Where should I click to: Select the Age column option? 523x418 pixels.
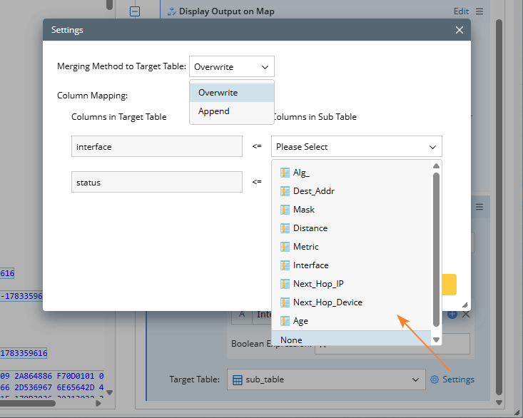[300, 321]
